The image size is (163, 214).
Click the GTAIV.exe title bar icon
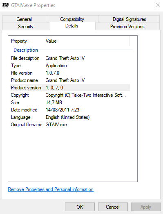(x=6, y=5)
